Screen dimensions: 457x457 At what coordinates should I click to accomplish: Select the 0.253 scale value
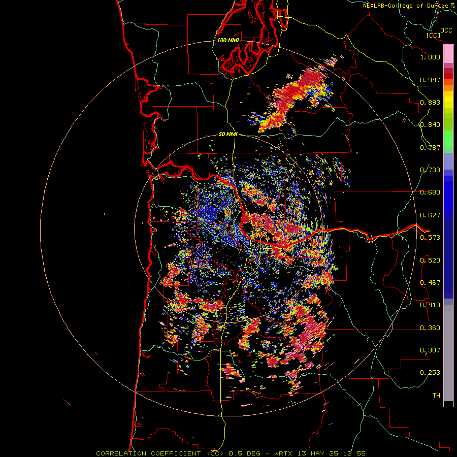tap(430, 373)
